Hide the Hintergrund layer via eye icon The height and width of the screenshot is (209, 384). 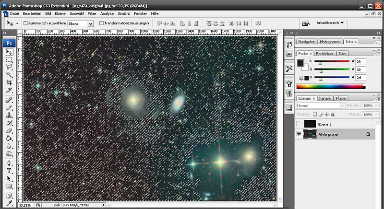[299, 134]
